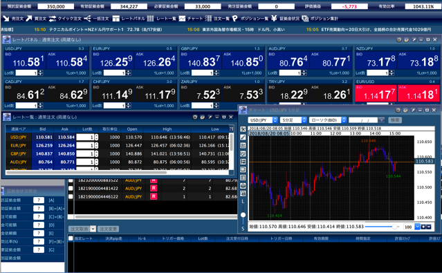This screenshot has width=442, height=273.
Task: Click pin icon in rate panel title bar
Action: point(414,39)
